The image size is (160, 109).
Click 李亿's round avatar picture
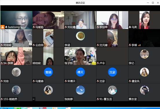tap(144, 54)
